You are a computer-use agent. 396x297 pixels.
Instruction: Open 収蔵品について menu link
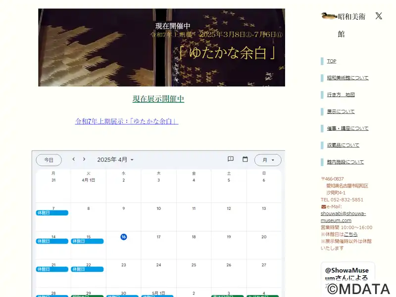tap(343, 145)
